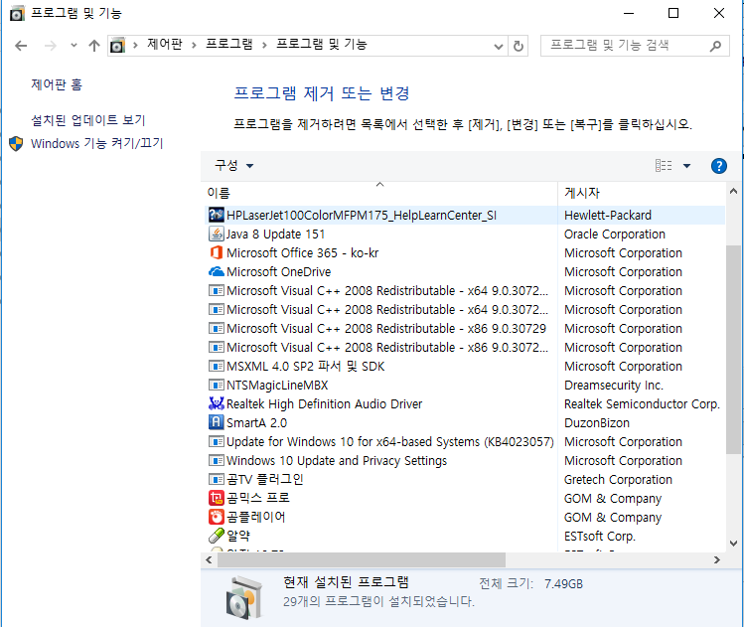Select Java 8 Update 151 name text
The height and width of the screenshot is (627, 744).
tap(275, 234)
